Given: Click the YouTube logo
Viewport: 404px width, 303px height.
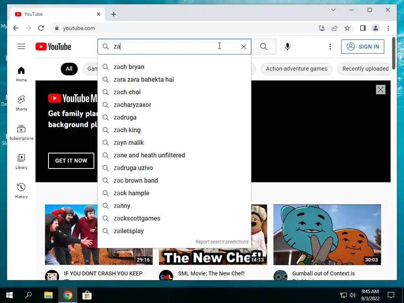Looking at the screenshot, I should (x=53, y=47).
